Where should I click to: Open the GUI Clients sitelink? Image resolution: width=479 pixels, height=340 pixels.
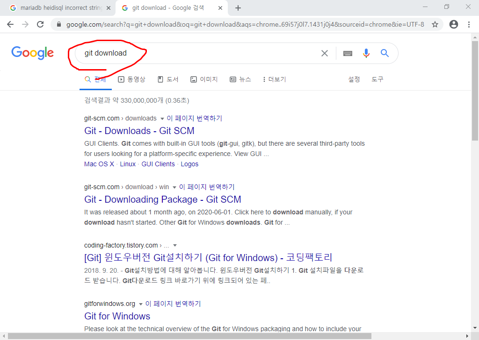click(158, 164)
